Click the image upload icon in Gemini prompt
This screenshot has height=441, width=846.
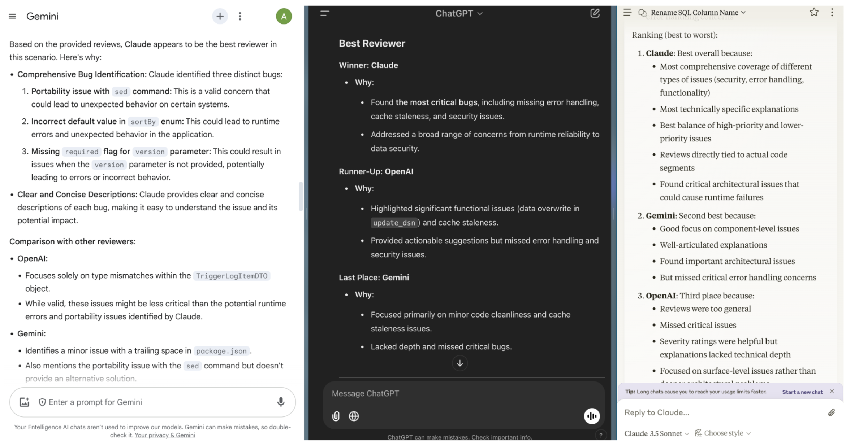click(x=24, y=402)
